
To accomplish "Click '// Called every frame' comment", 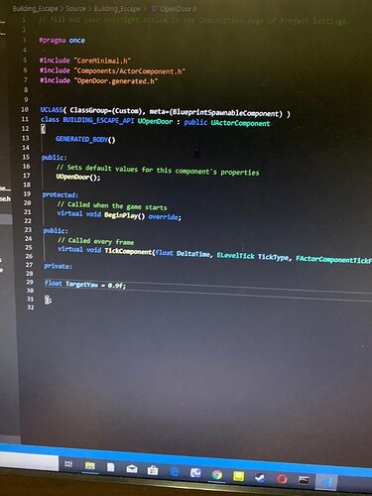I will point(96,241).
